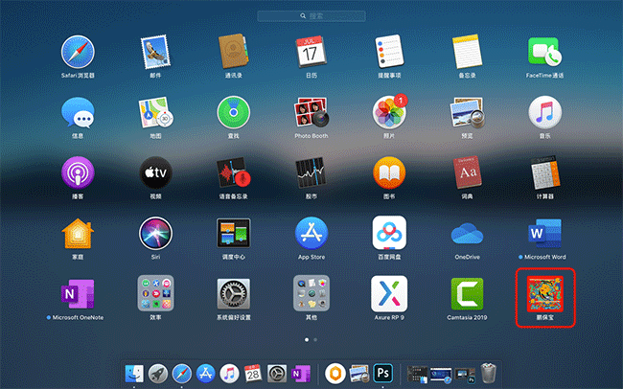Open Microsoft Word
The width and height of the screenshot is (623, 389).
tap(544, 234)
